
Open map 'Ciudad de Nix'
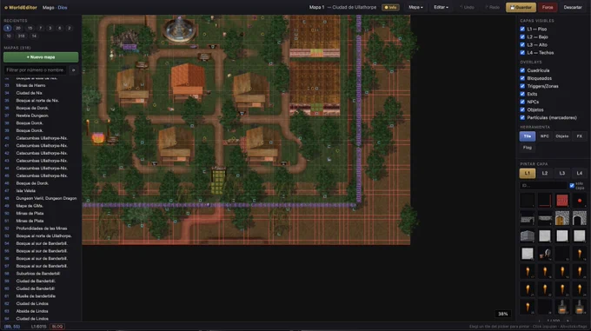[41, 93]
